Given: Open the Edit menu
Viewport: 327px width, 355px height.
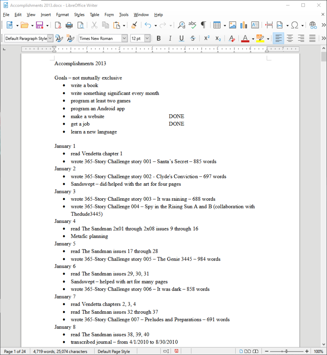Looking at the screenshot, I should tap(18, 15).
